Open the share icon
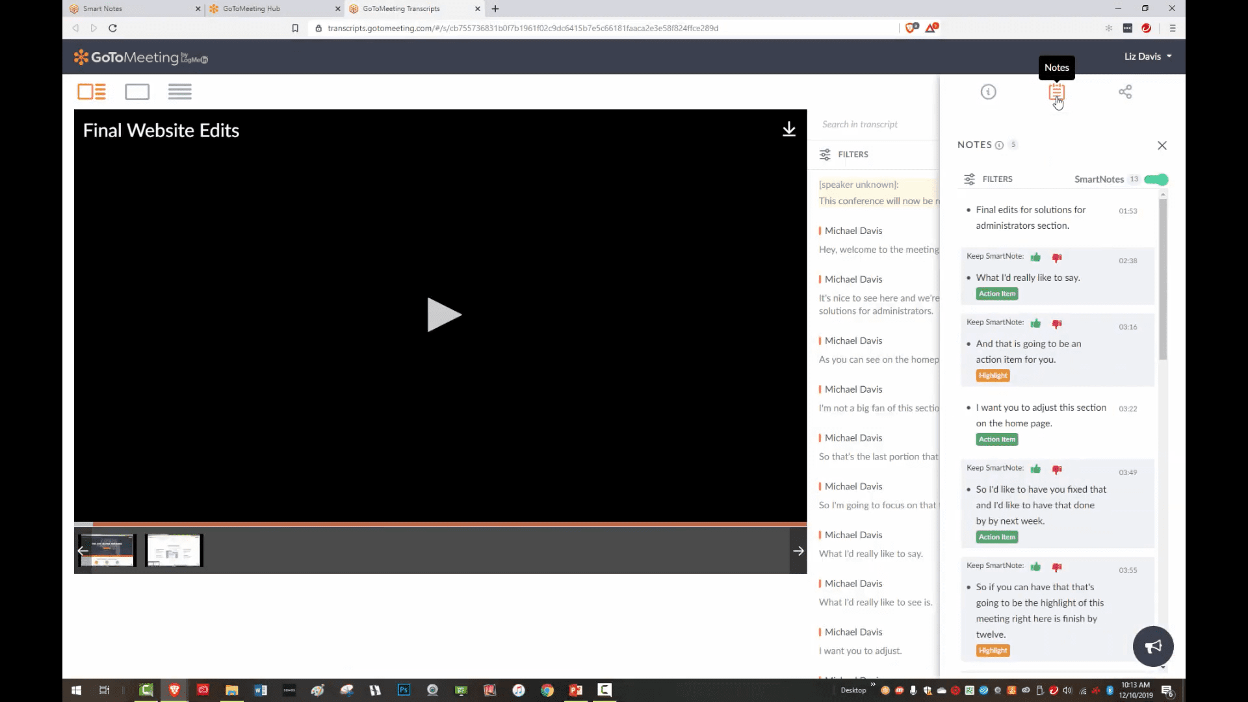The image size is (1248, 702). (x=1125, y=92)
